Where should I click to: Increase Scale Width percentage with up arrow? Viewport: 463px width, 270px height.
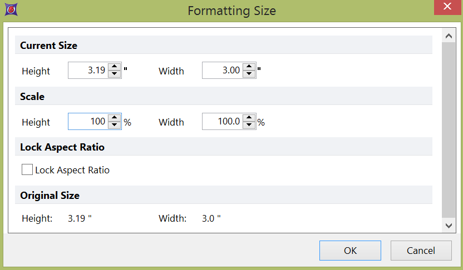[x=249, y=118]
